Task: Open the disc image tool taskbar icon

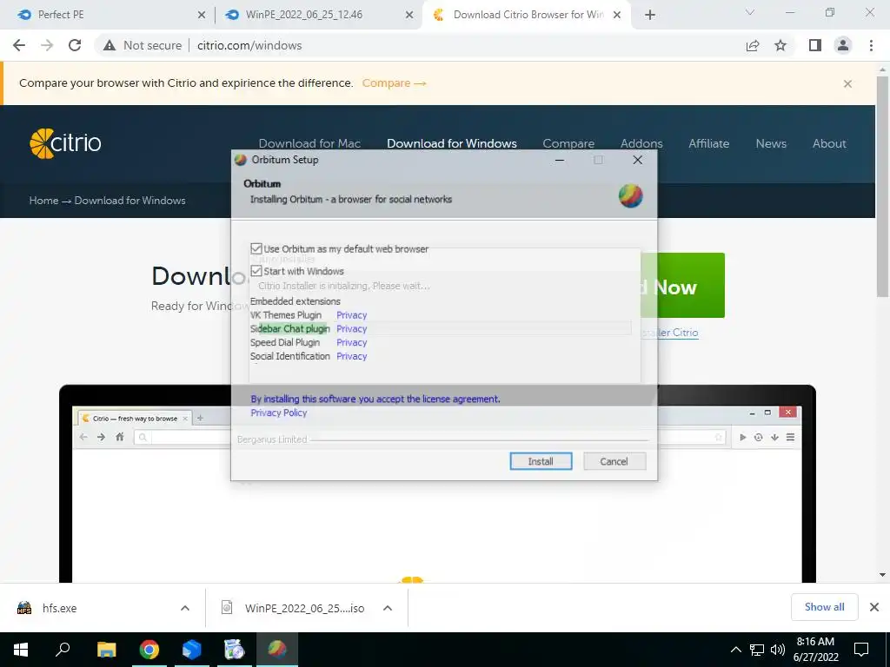Action: pyautogui.click(x=235, y=650)
